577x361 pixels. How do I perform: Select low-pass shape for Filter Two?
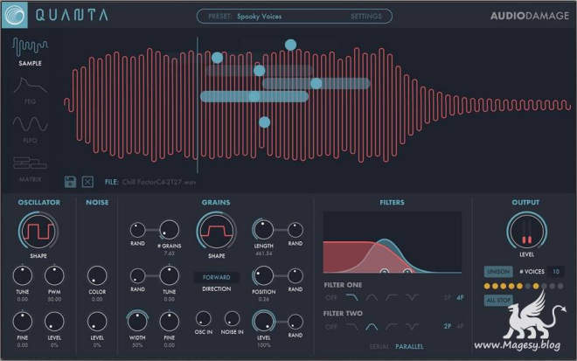[351, 326]
